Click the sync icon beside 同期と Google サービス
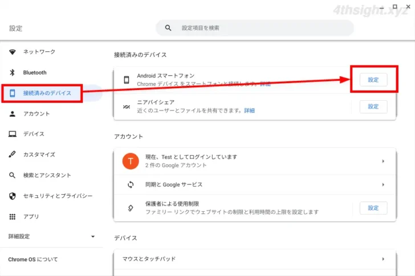This screenshot has width=415, height=276. click(x=131, y=184)
